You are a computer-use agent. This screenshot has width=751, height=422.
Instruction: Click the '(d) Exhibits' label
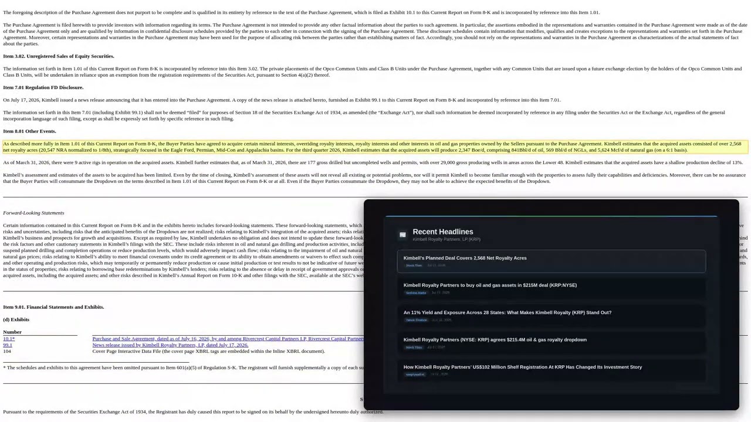click(16, 319)
